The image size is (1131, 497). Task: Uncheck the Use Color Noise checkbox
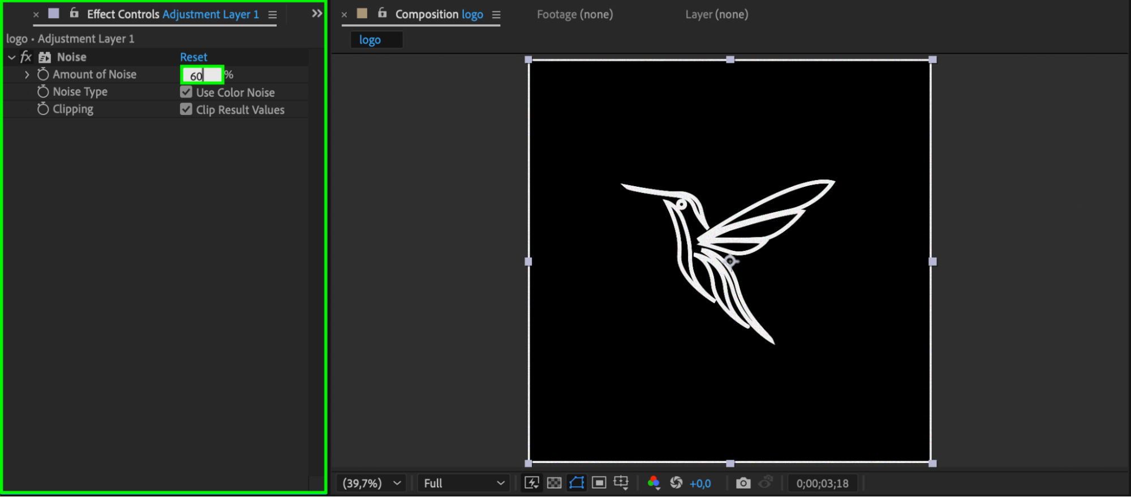click(186, 92)
